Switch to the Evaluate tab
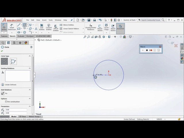 21,36
